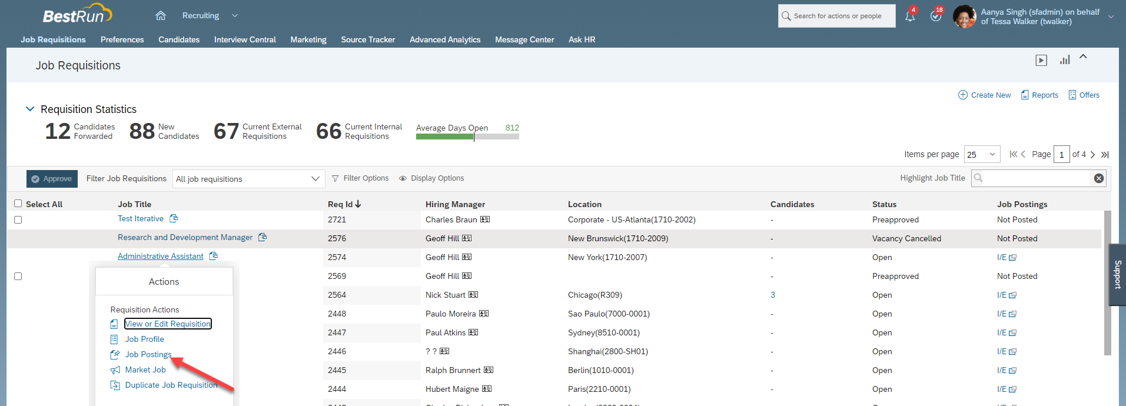Image resolution: width=1126 pixels, height=406 pixels.
Task: Select View or Edit Requisition
Action: tap(168, 324)
